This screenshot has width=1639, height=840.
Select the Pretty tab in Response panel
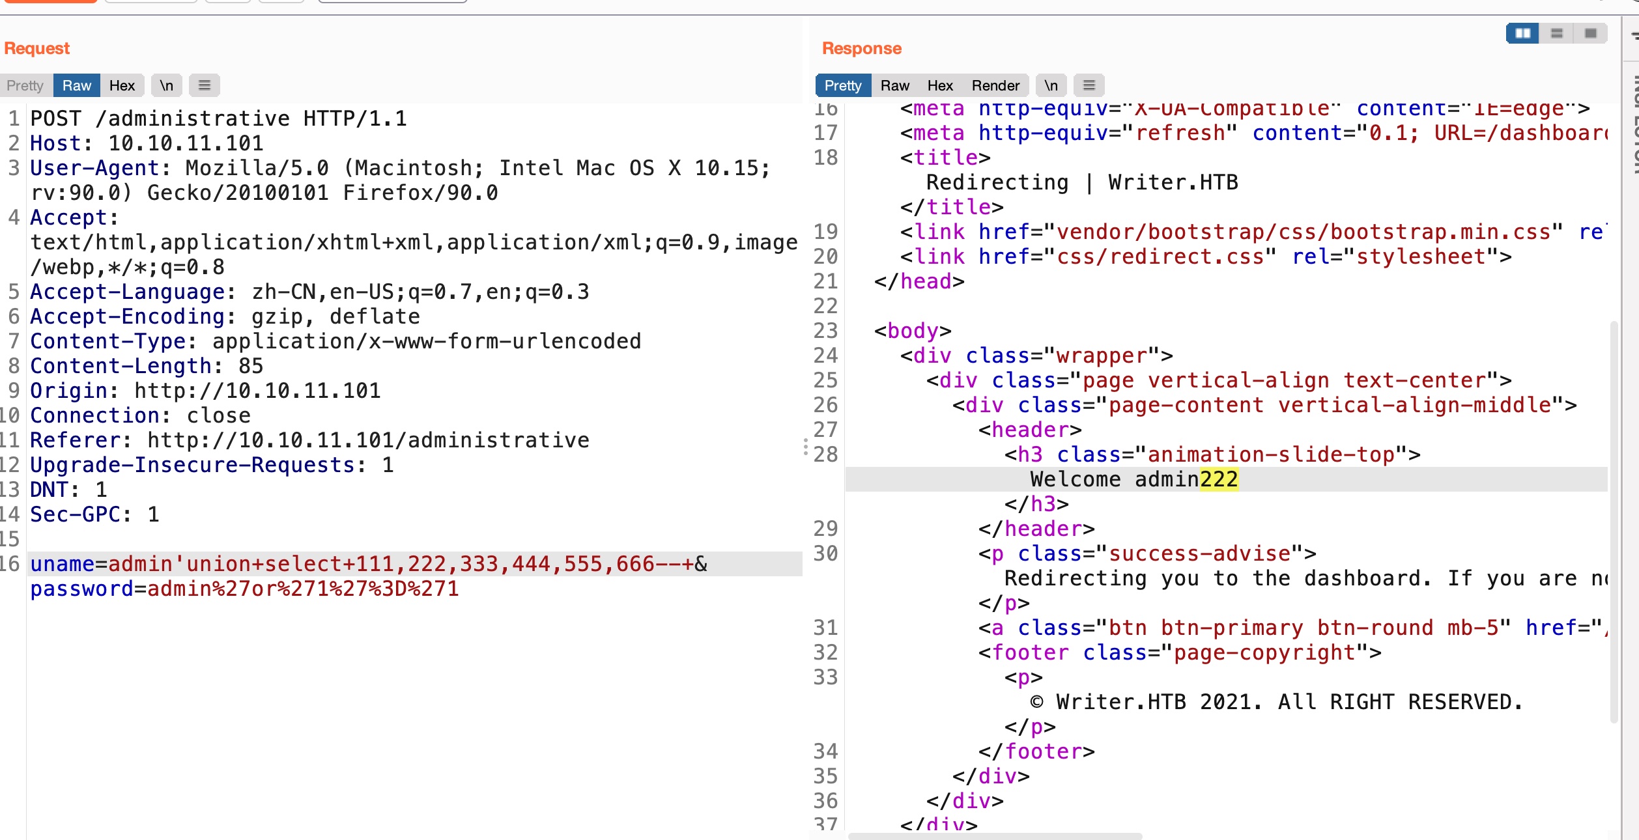pos(842,85)
